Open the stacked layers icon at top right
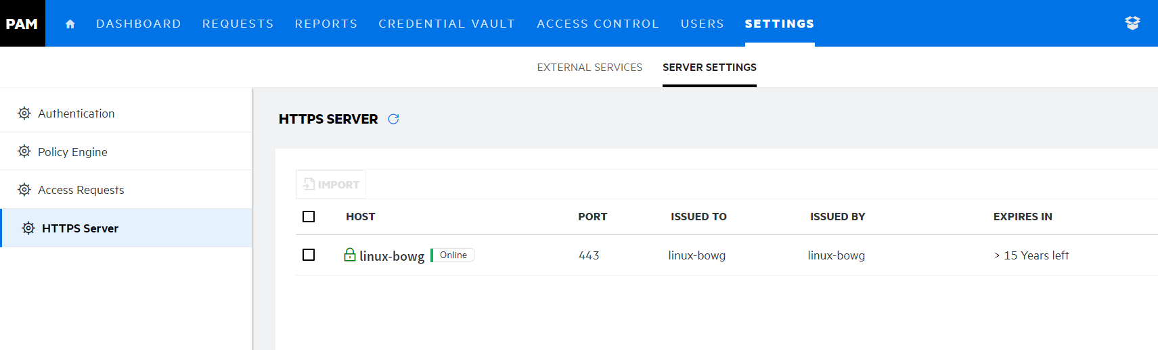 [1132, 23]
